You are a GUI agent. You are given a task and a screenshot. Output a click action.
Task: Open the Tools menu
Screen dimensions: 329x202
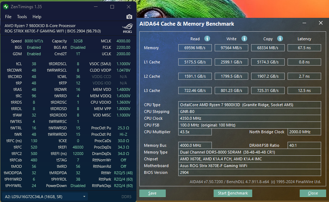[x=22, y=17]
